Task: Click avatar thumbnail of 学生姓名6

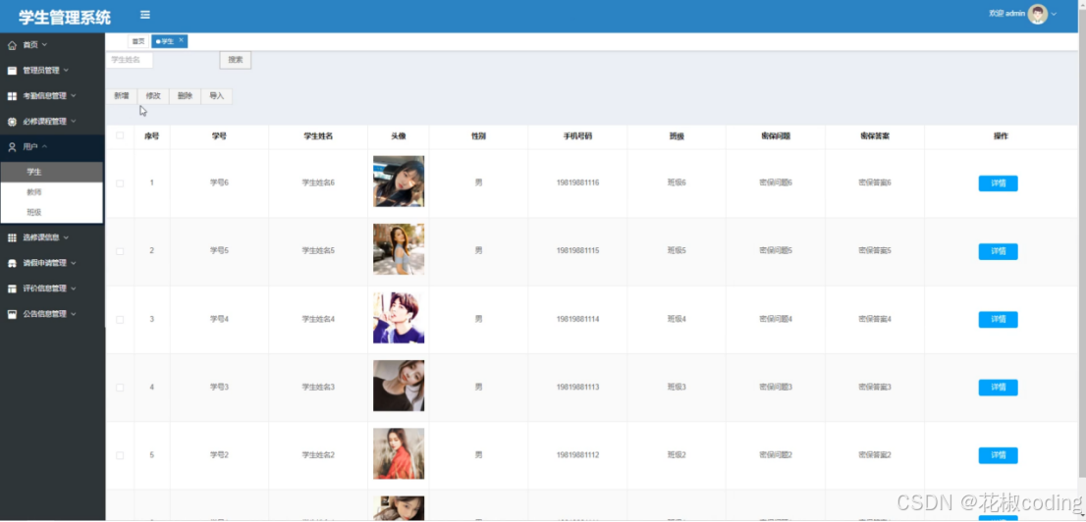Action: coord(399,182)
